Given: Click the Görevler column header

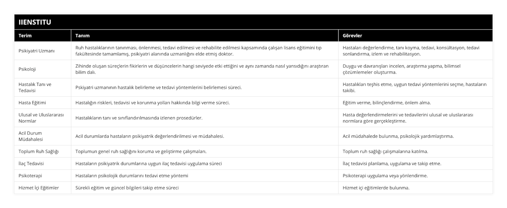Looking at the screenshot, I should tap(352, 36).
